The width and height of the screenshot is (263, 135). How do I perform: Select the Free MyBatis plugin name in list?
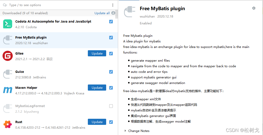click(x=31, y=37)
